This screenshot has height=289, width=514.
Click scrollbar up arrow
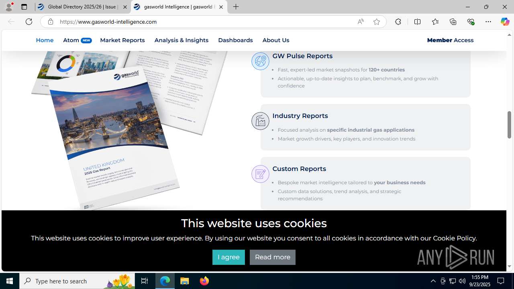pyautogui.click(x=509, y=35)
